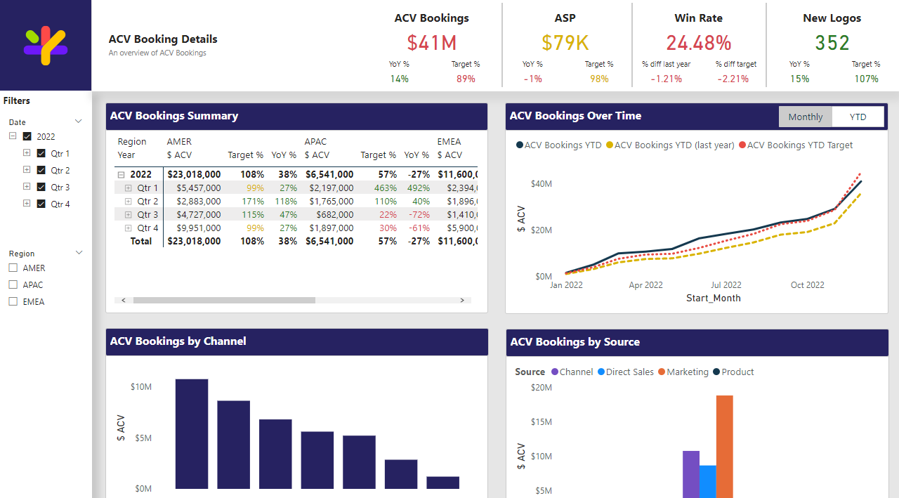Click the $79K ASP value
The width and height of the screenshot is (899, 498).
[565, 43]
